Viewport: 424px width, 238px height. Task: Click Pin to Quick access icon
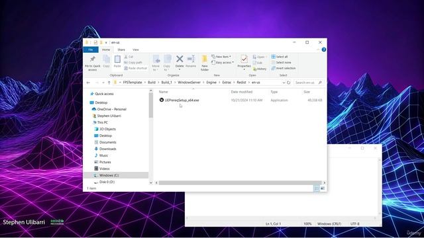tap(93, 59)
